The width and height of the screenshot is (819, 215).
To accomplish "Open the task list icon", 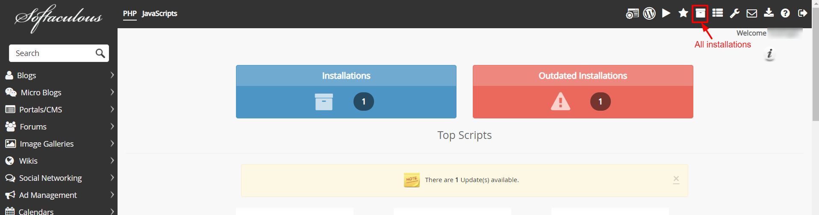I will [718, 13].
